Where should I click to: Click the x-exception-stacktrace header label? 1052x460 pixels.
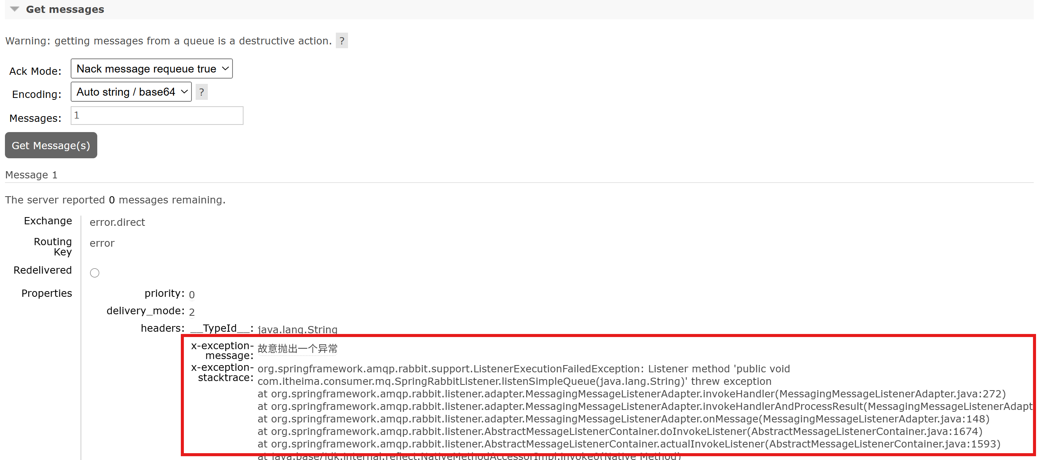point(223,372)
